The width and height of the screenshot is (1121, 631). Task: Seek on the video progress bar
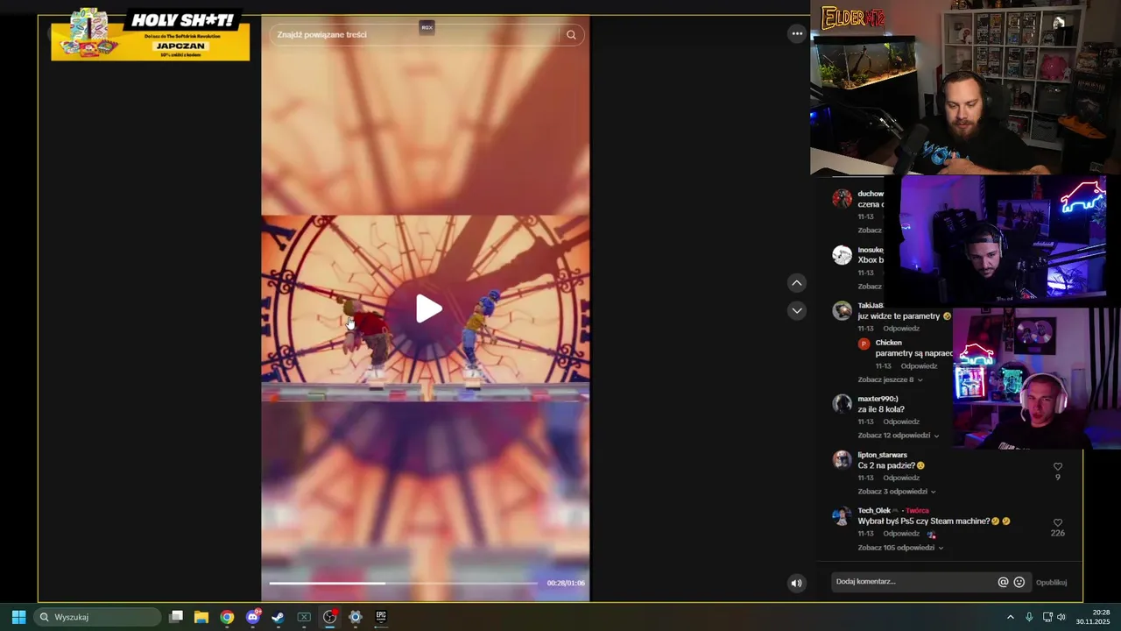[x=403, y=583]
